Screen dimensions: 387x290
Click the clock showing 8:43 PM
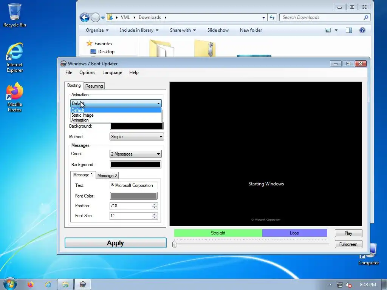[x=368, y=285]
